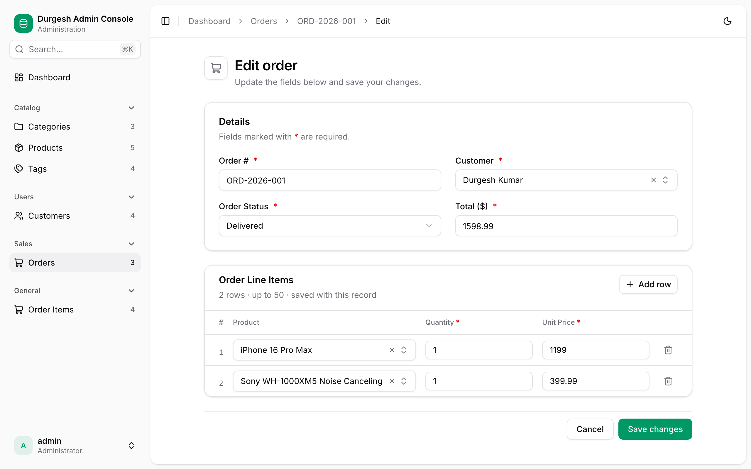Image resolution: width=751 pixels, height=469 pixels.
Task: Click the Dashboard grid icon in sidebar
Action: coord(18,77)
